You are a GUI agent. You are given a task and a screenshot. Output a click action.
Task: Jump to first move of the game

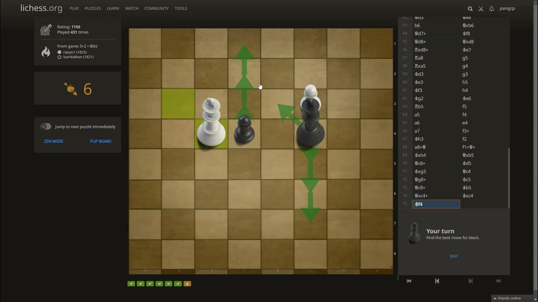pyautogui.click(x=409, y=281)
